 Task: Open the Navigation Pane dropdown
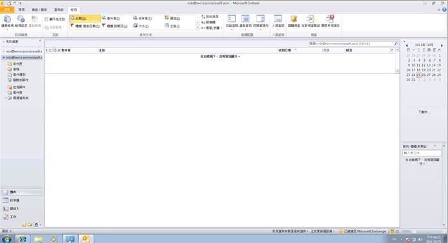(232, 22)
